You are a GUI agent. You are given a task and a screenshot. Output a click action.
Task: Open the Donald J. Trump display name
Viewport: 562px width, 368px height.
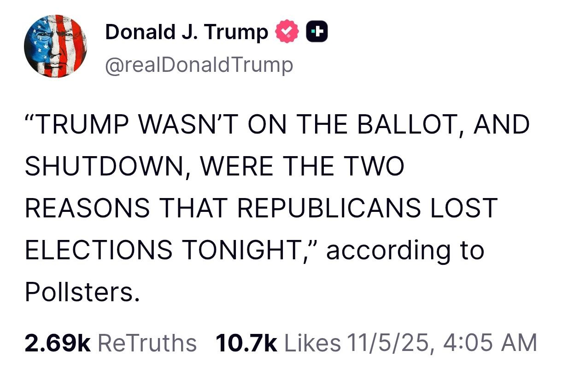187,32
